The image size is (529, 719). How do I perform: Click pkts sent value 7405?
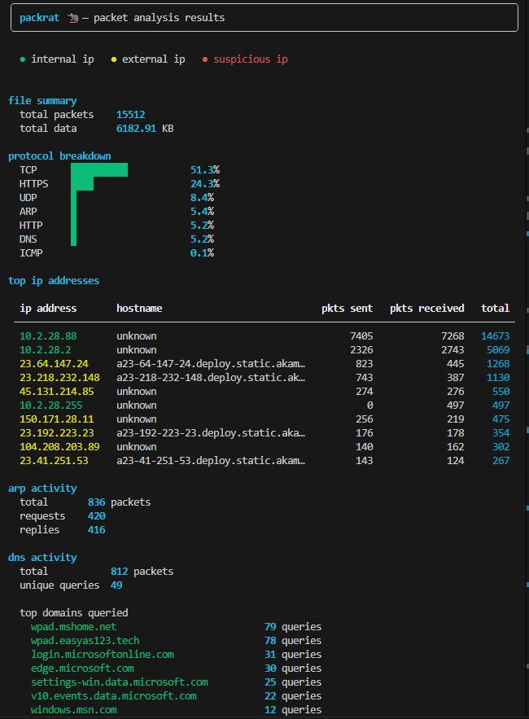click(361, 335)
